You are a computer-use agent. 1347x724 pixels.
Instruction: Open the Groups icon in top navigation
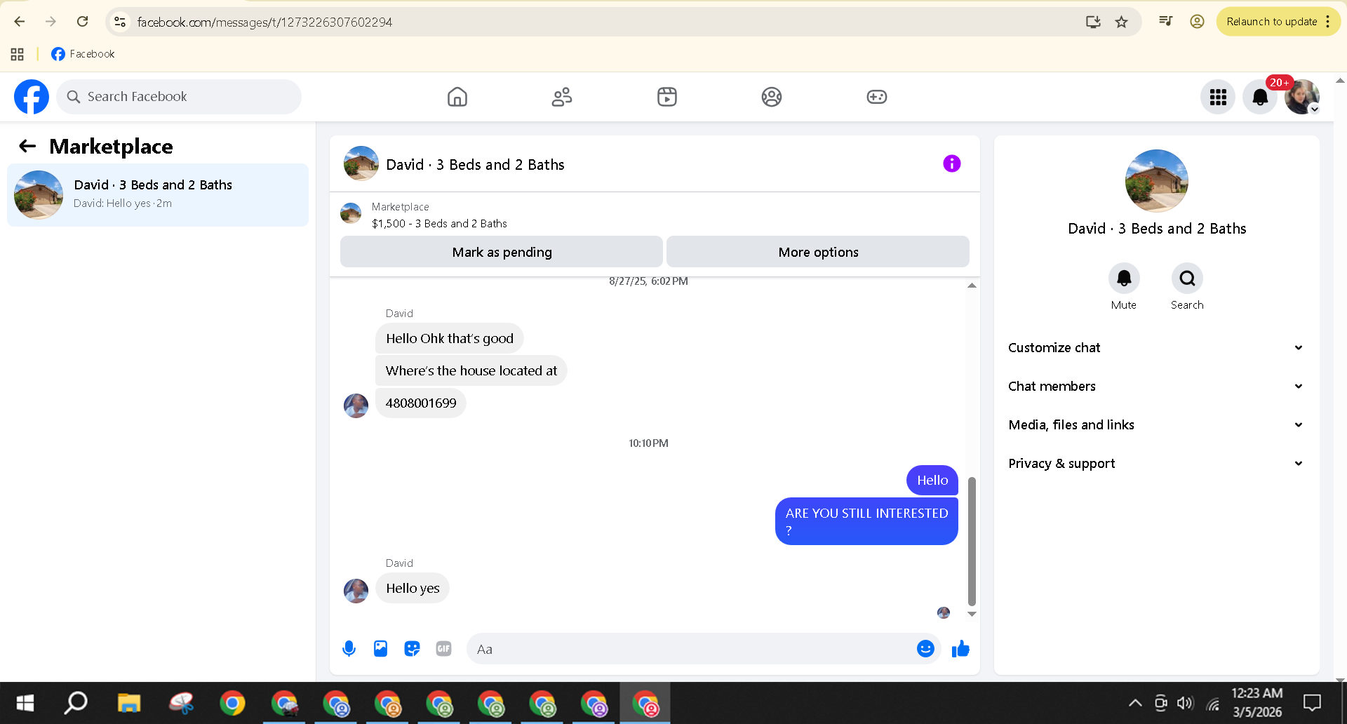click(772, 97)
